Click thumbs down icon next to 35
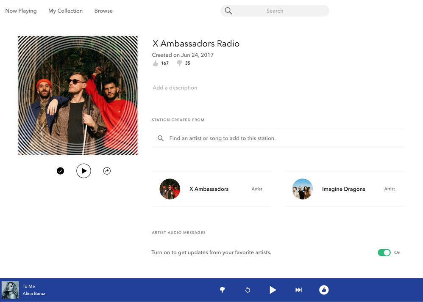Screen dimensions: 423x302 (x=179, y=63)
